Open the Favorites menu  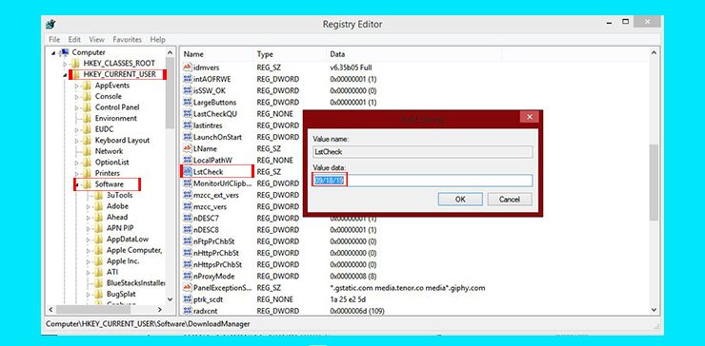[128, 40]
